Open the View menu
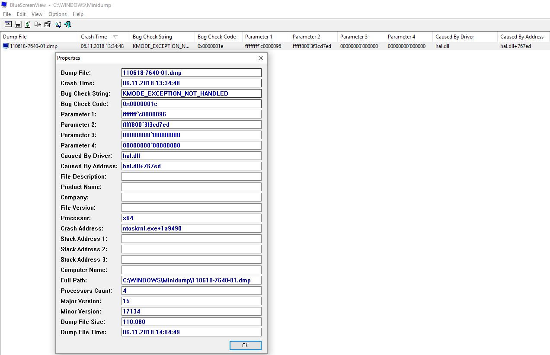 (x=37, y=14)
